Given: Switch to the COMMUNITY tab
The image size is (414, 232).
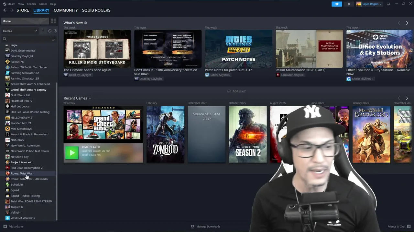Looking at the screenshot, I should pyautogui.click(x=66, y=10).
